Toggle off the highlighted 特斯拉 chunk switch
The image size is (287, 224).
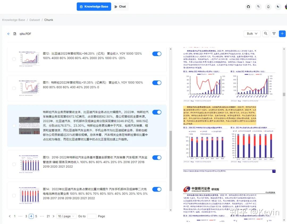(157, 112)
